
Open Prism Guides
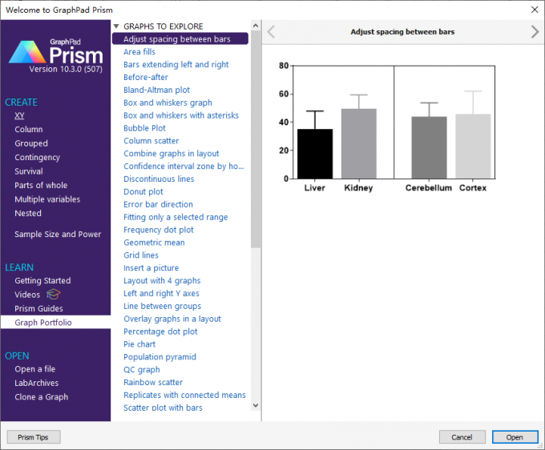point(39,308)
